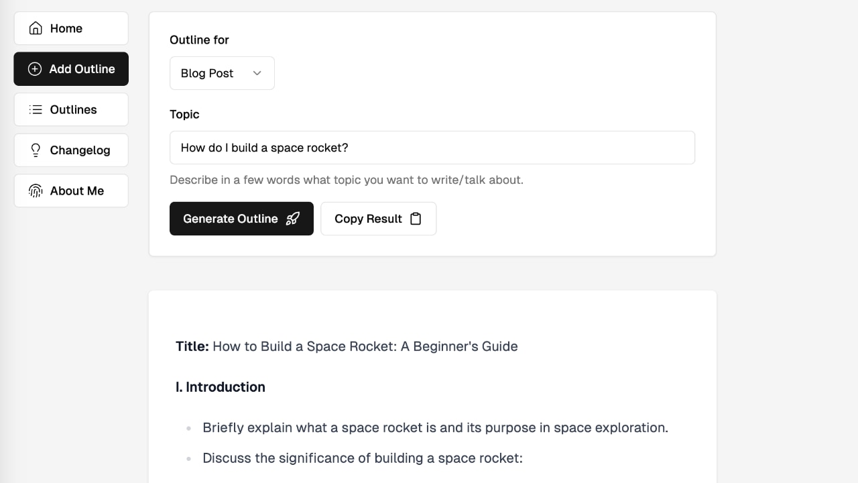Click the clipboard icon on Copy Result
This screenshot has width=858, height=483.
point(416,219)
